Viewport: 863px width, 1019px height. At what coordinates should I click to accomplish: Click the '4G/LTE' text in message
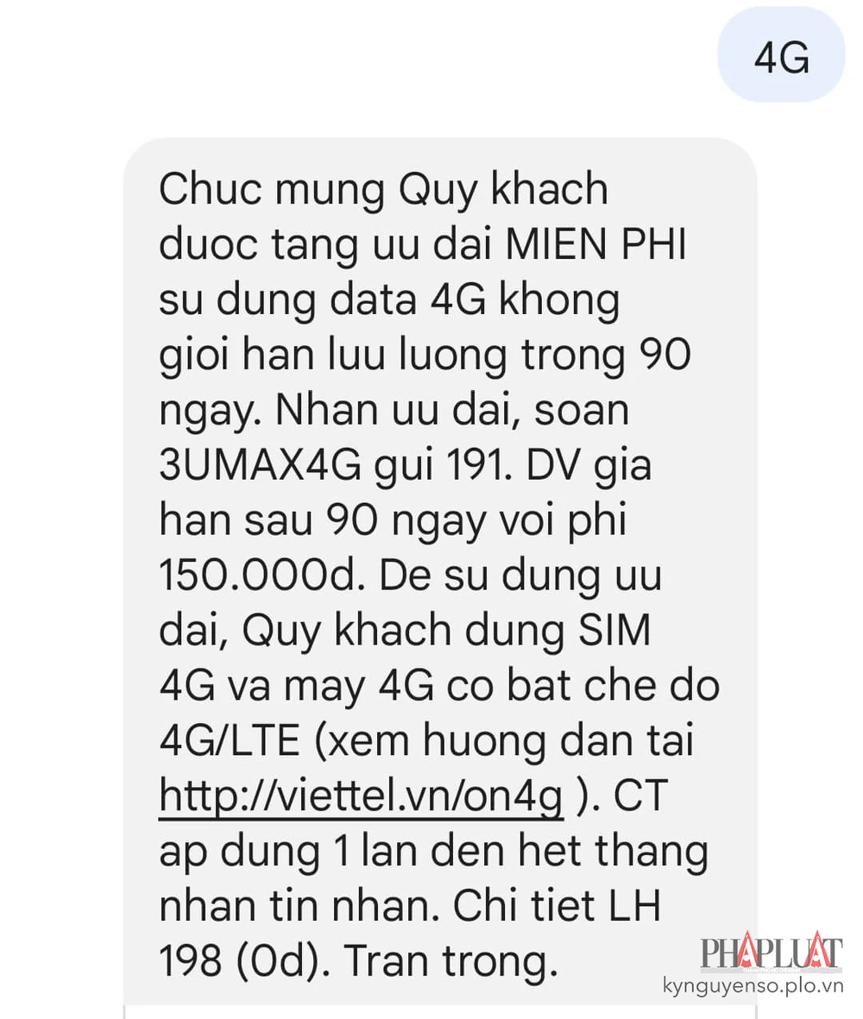(230, 741)
